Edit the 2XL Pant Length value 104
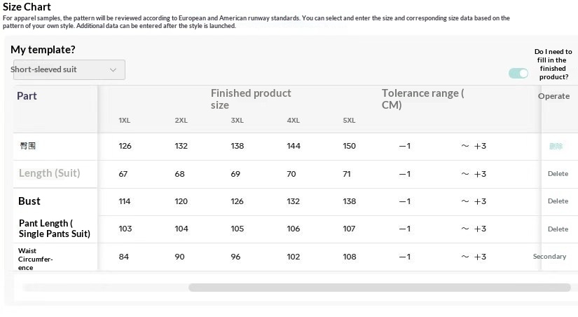Screen dimensions: 578x317 (181, 229)
